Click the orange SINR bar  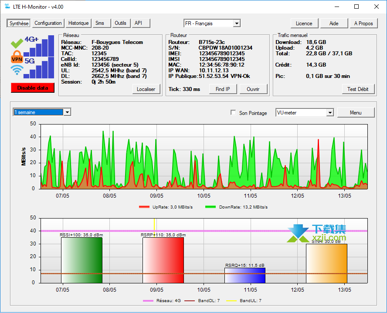(326, 263)
